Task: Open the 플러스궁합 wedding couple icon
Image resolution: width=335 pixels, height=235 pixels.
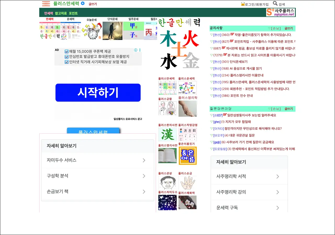Action: click(167, 108)
